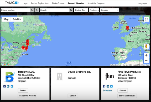Open the Products dropdown
The width and height of the screenshot is (151, 102).
[94, 10]
